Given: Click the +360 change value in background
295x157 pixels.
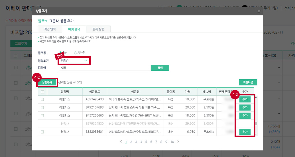Looking at the screenshot, I should coord(274,132).
